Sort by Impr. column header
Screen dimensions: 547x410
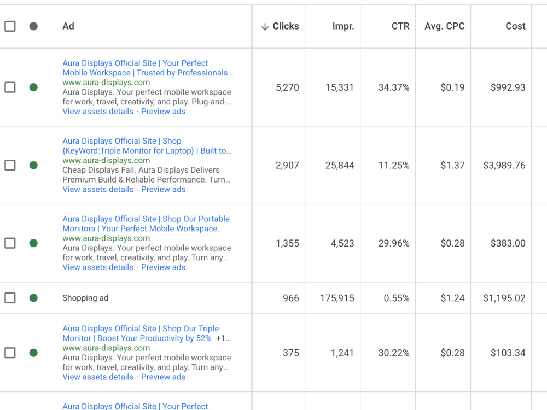343,26
